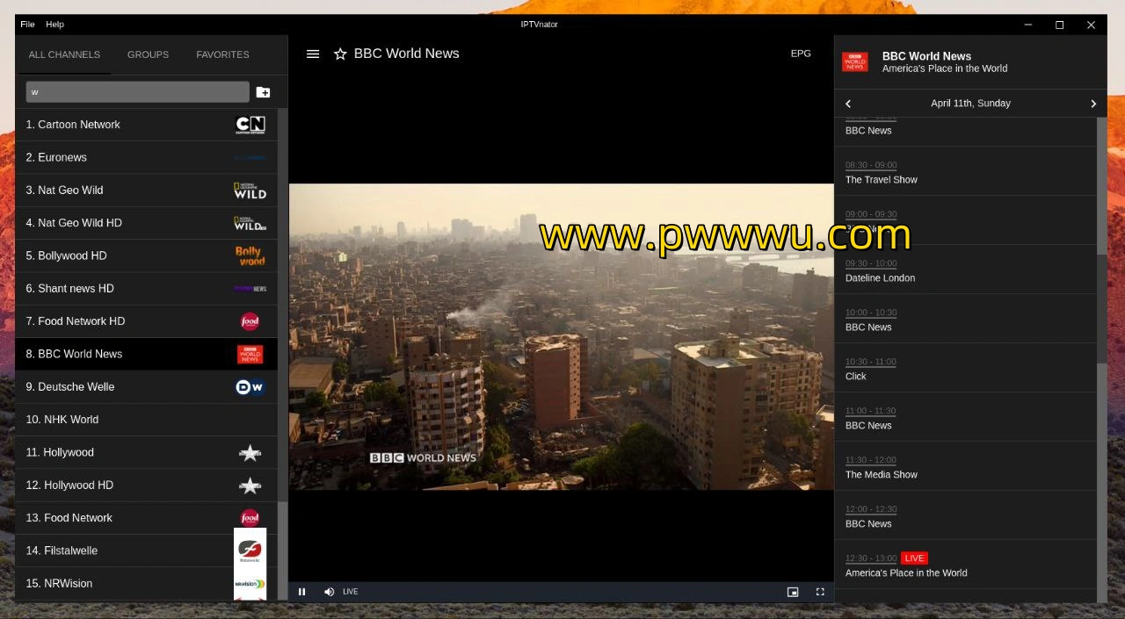
Task: Click the Filstalwelle channel logo
Action: coord(250,551)
